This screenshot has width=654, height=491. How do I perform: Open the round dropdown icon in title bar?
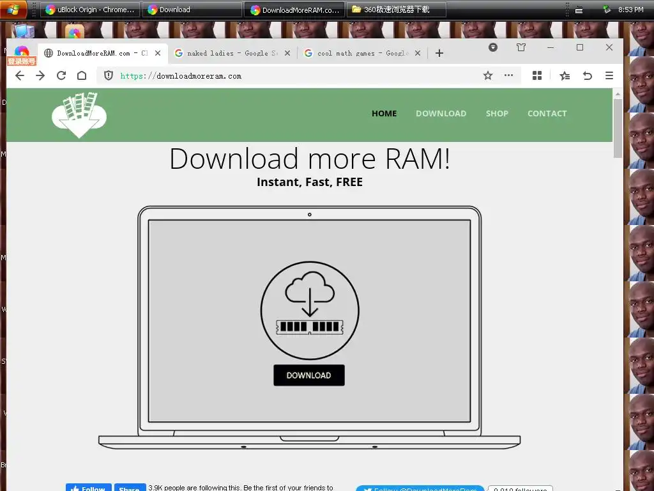pos(493,47)
